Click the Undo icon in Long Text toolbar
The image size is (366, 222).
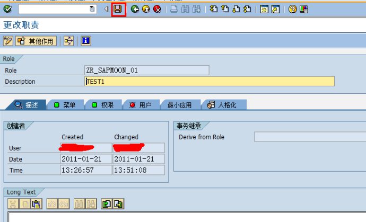tap(53, 204)
